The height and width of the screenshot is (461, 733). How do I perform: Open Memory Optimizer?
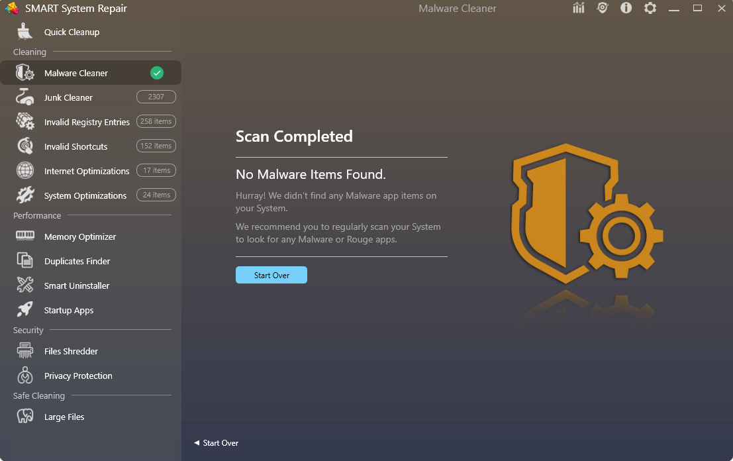[x=80, y=236]
